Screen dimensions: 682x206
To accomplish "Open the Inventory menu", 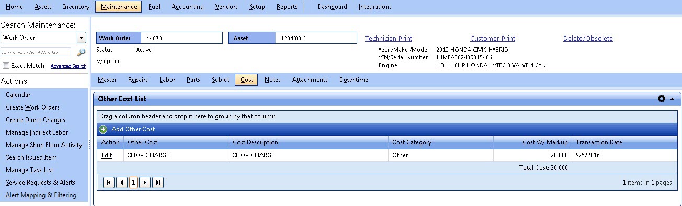I will [x=76, y=7].
